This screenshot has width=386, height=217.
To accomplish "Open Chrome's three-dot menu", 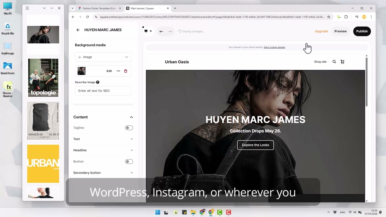I will tap(371, 17).
